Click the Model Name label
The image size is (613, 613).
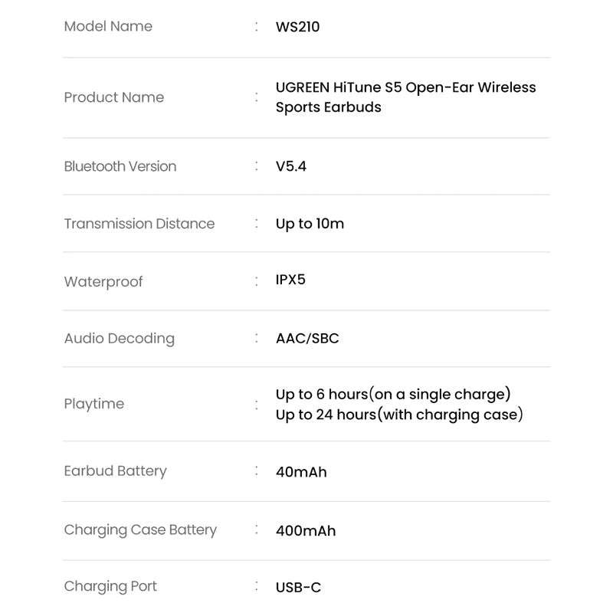[108, 26]
